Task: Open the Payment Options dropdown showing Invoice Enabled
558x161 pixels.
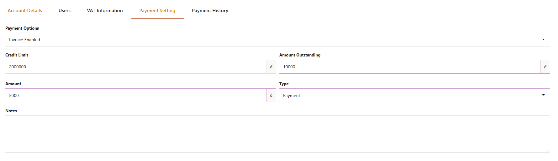Action: [x=277, y=40]
